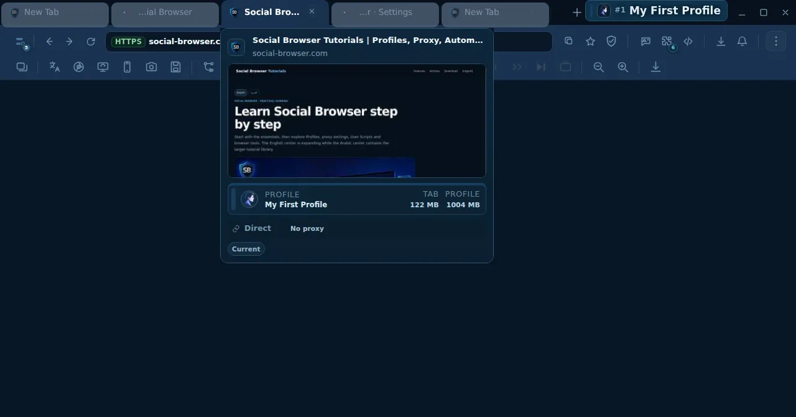The image size is (796, 417).
Task: Click the skip to end icon
Action: [541, 67]
